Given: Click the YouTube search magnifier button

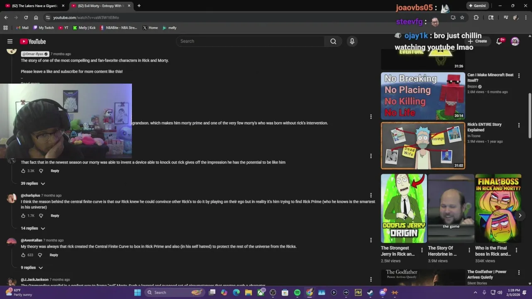Looking at the screenshot, I should pyautogui.click(x=333, y=41).
